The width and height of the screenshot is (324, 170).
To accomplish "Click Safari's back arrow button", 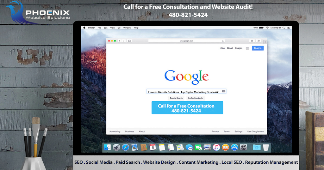I will pos(120,41).
